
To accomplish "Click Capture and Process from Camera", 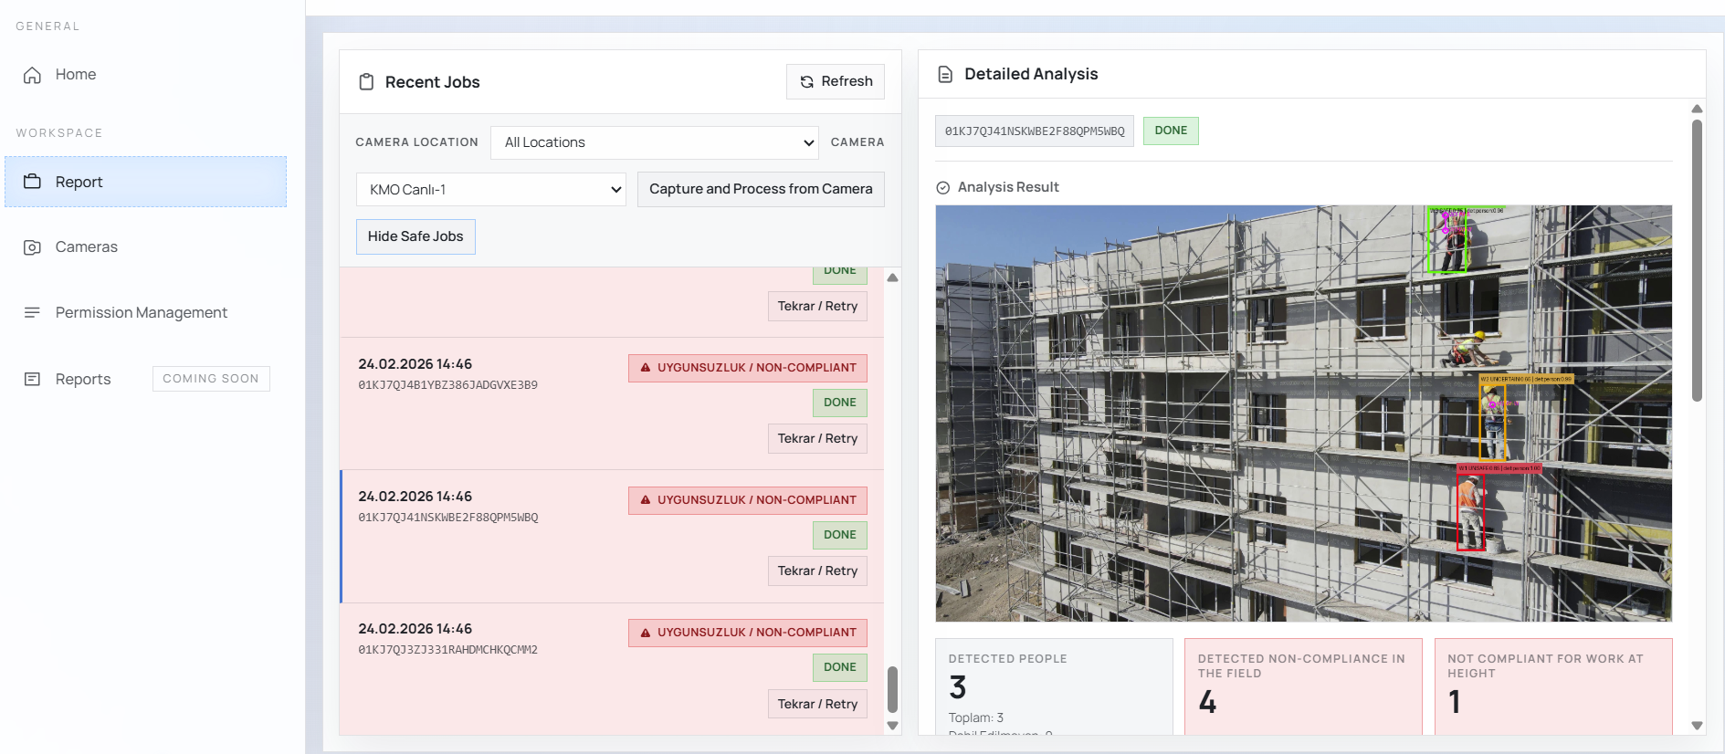I will coord(760,189).
